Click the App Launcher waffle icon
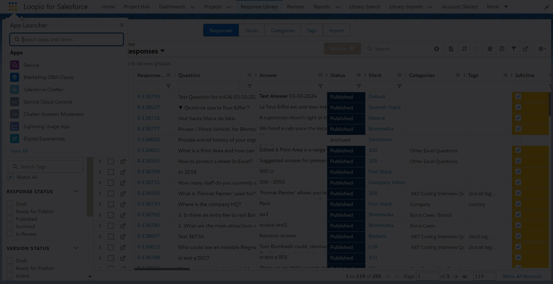Viewport: 553px width, 284px height. pos(13,6)
